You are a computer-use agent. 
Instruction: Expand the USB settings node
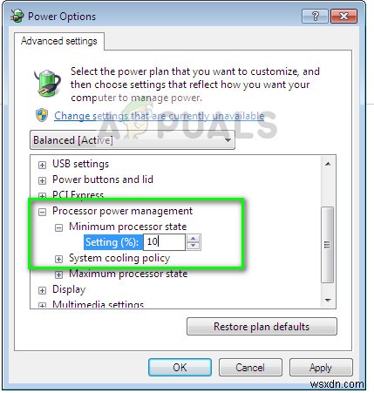tap(42, 165)
